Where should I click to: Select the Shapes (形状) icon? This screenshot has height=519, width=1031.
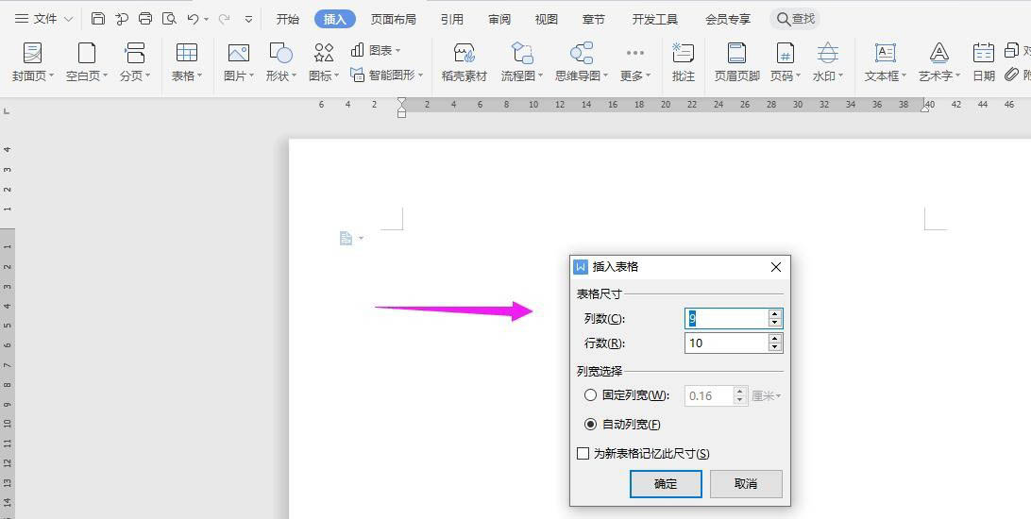coord(280,54)
